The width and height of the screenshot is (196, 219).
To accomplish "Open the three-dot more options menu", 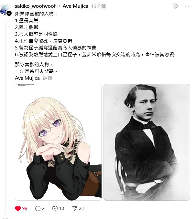I will pyautogui.click(x=187, y=6).
